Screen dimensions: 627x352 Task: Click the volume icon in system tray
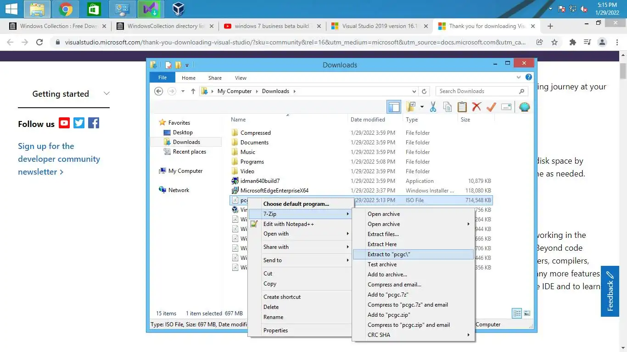coord(584,9)
